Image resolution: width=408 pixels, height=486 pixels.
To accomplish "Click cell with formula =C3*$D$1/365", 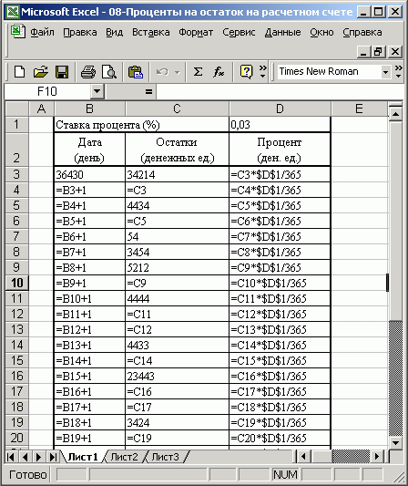I will [280, 174].
